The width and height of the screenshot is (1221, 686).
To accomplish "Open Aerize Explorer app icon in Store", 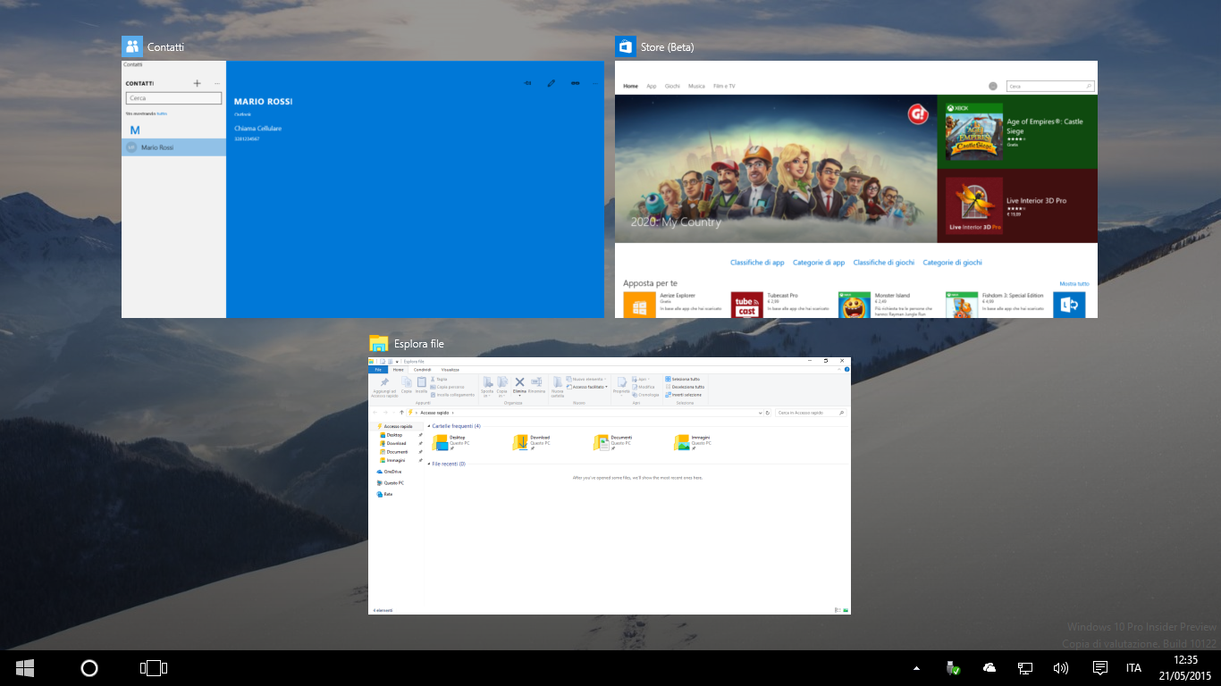I will 639,305.
